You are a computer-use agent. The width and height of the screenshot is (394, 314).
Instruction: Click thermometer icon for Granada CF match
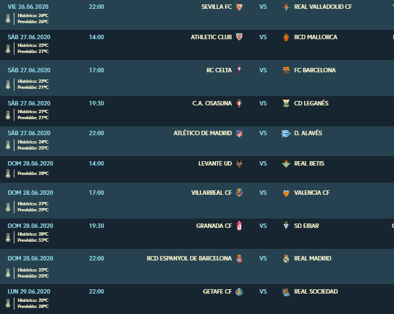8,237
